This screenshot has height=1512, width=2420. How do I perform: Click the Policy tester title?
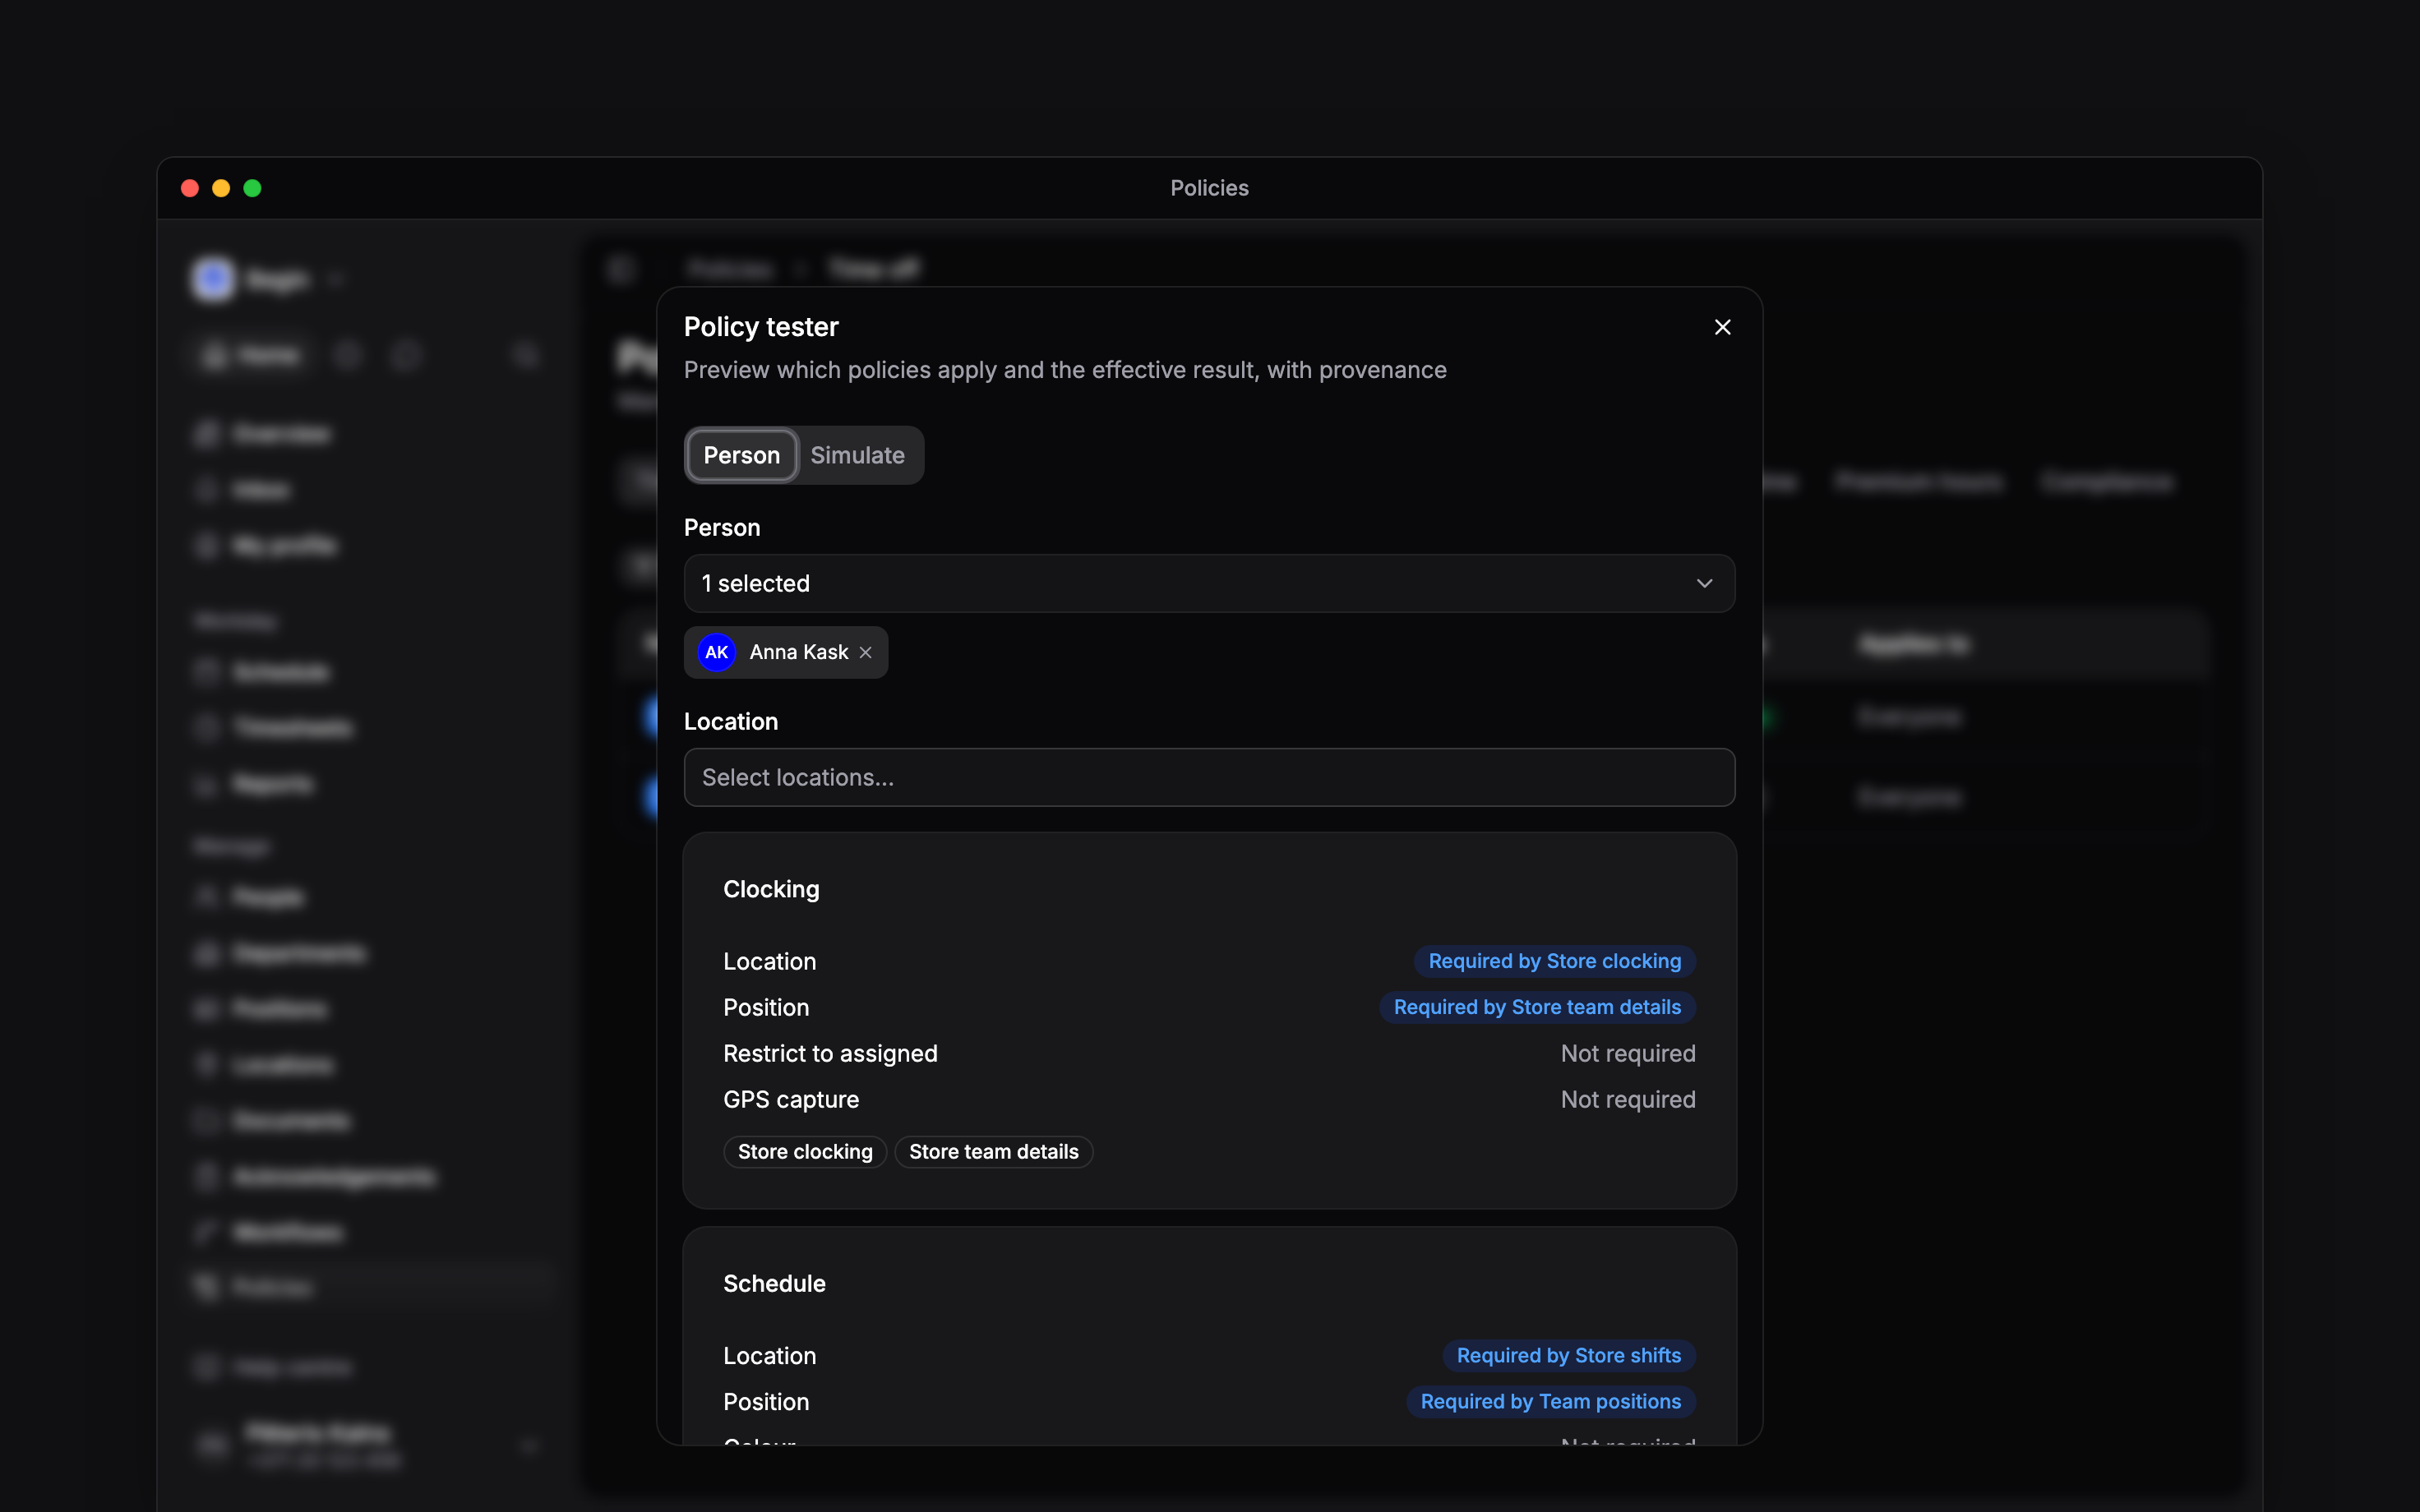point(761,327)
